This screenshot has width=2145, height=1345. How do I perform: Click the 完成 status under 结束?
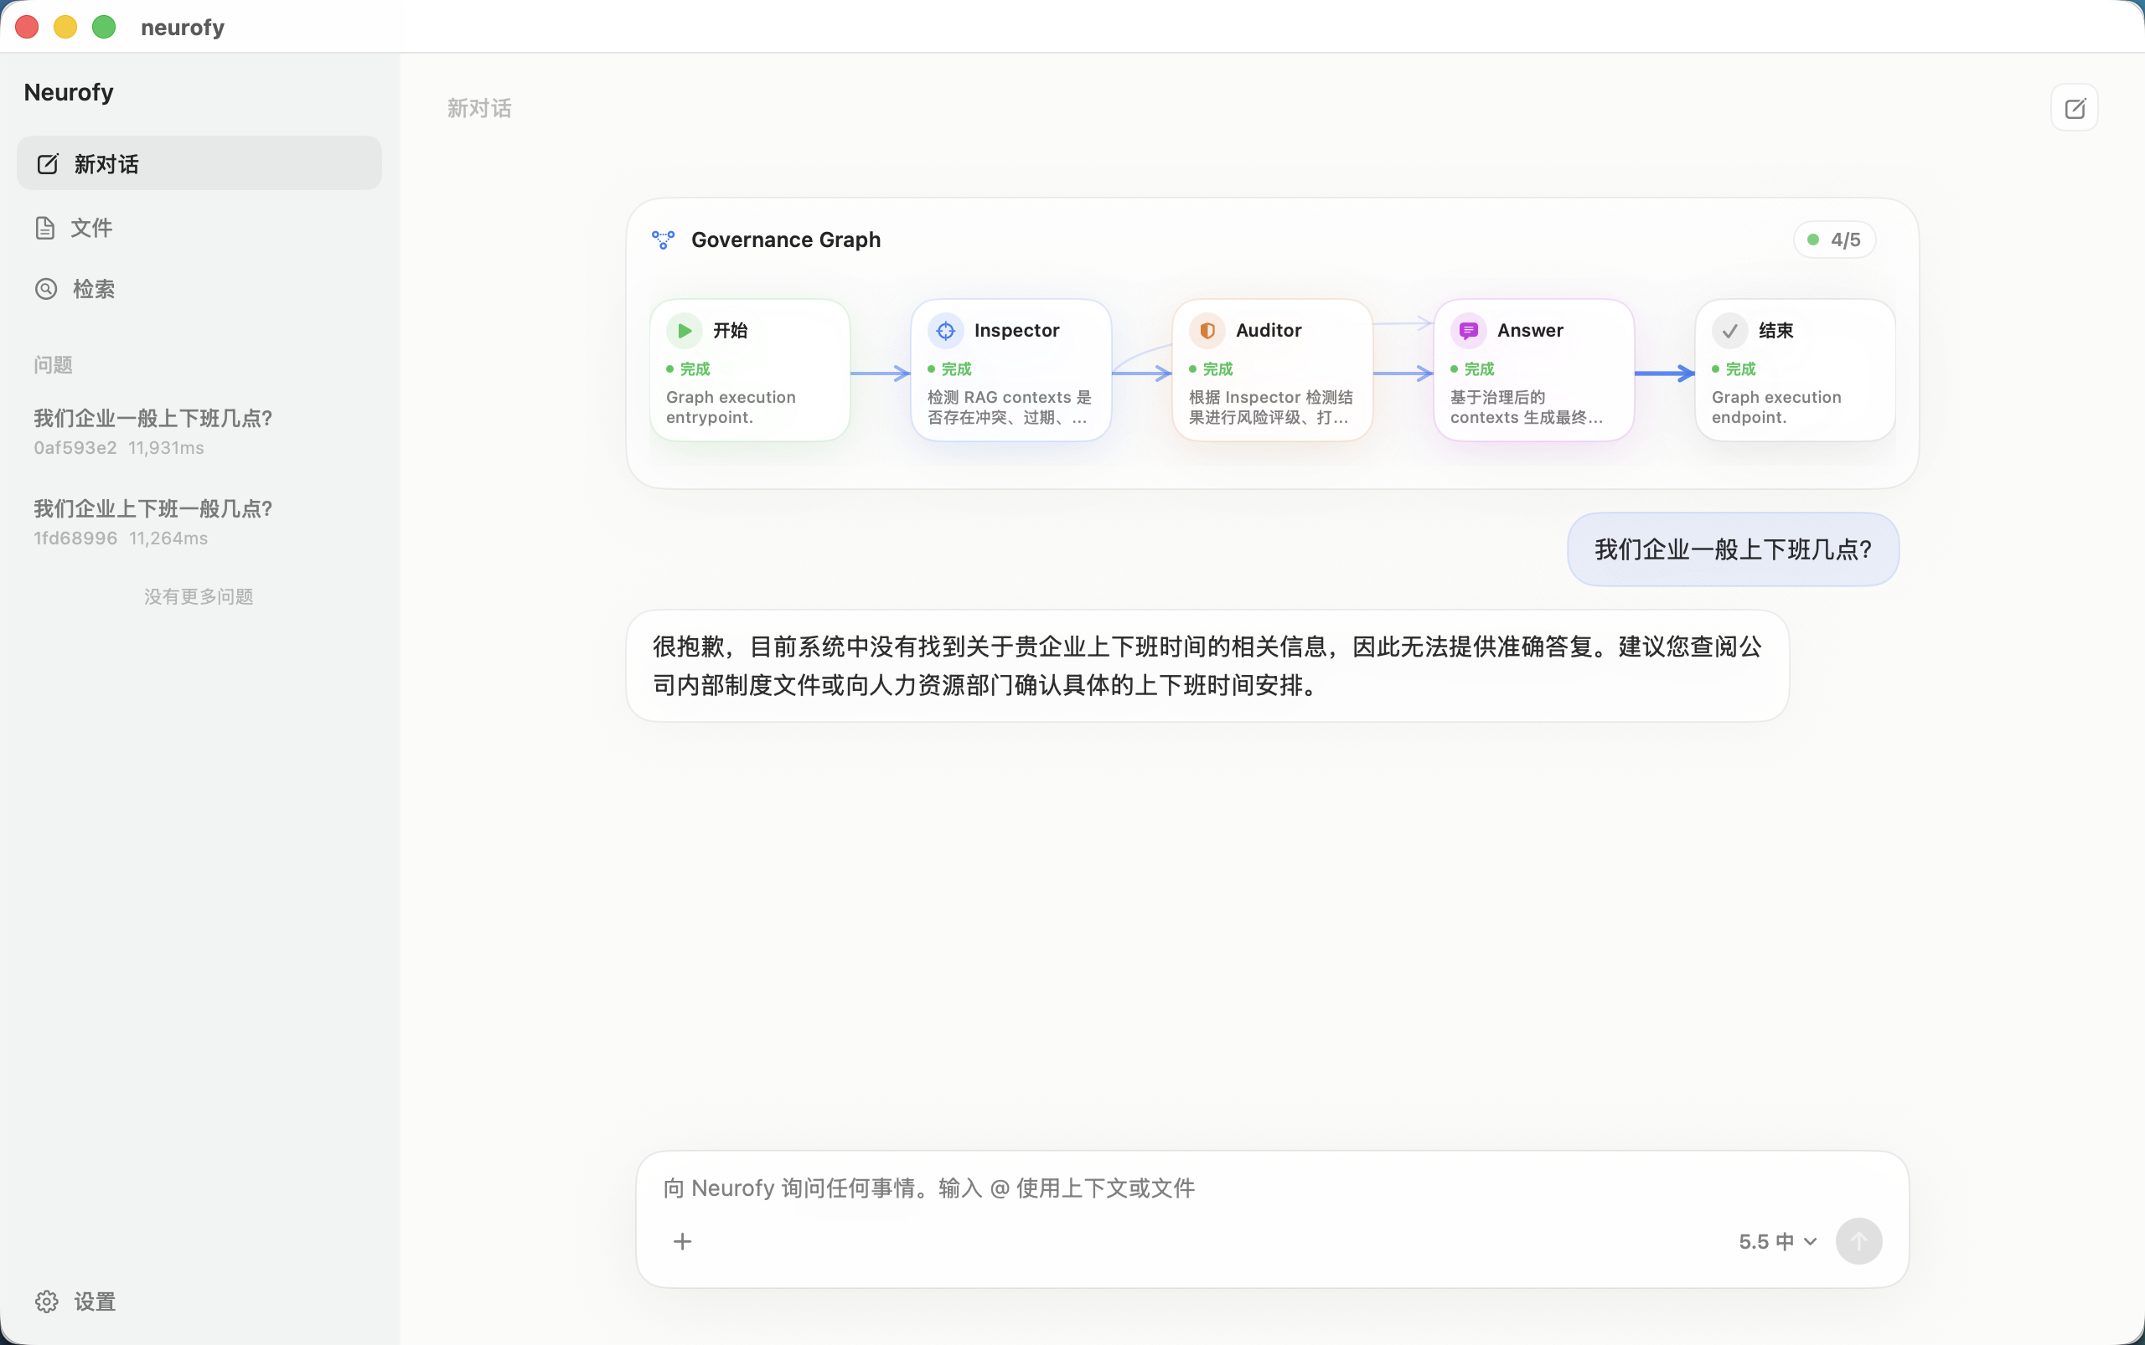1734,369
